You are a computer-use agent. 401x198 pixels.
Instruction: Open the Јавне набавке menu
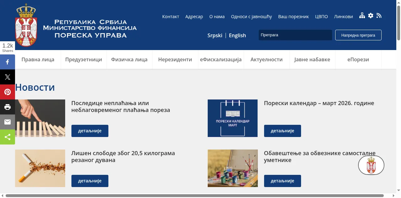(x=312, y=59)
